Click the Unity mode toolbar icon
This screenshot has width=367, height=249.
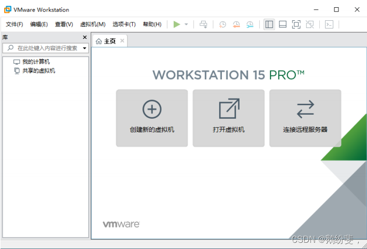pos(310,24)
